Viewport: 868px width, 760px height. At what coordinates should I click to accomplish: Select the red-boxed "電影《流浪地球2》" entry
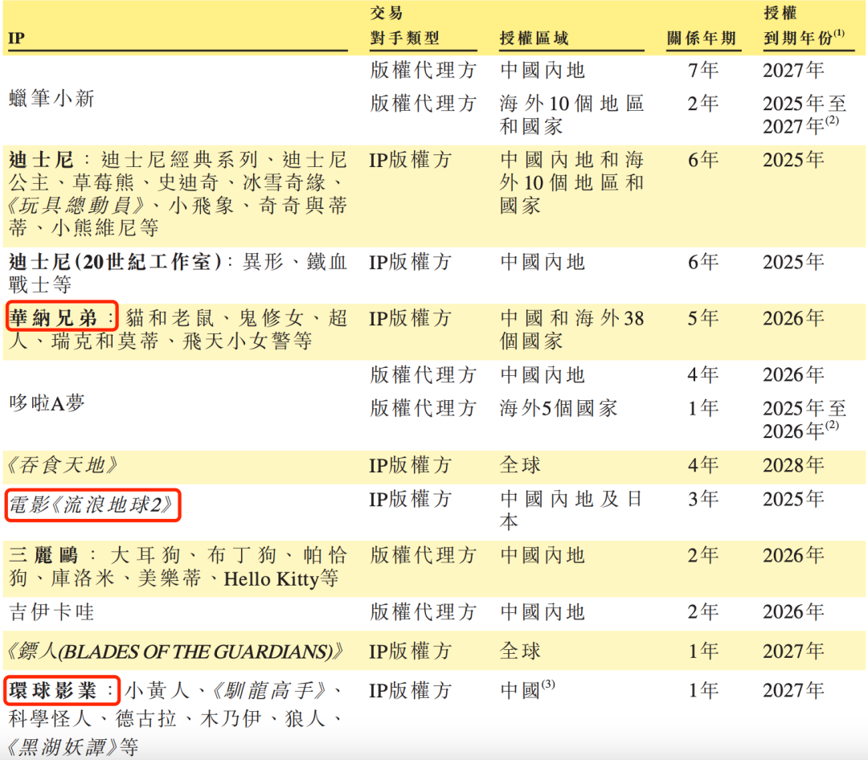(x=92, y=505)
